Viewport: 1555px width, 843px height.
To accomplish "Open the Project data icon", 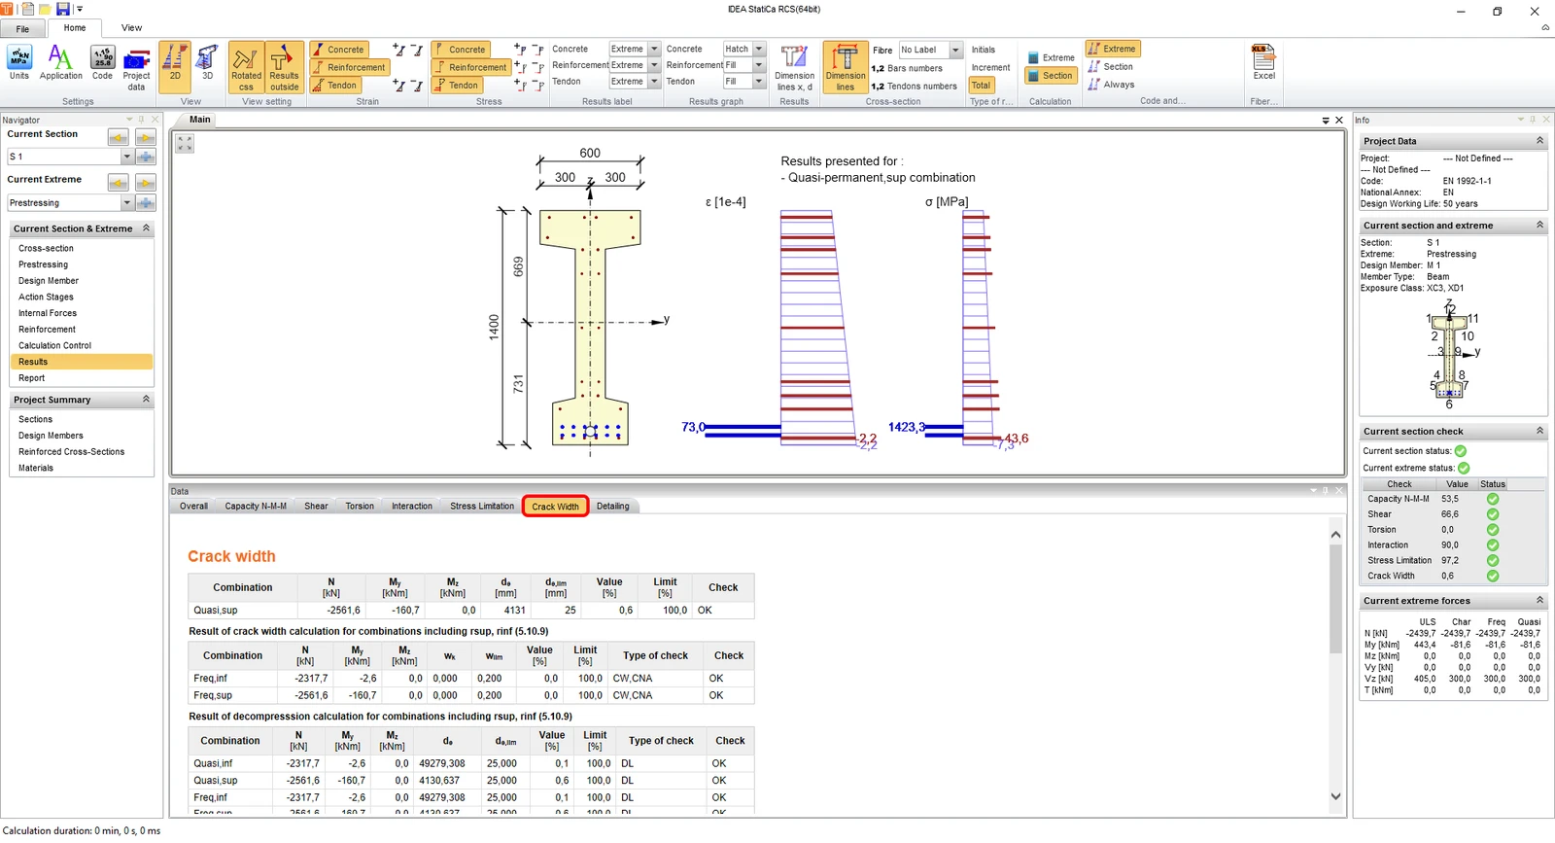I will tap(136, 68).
